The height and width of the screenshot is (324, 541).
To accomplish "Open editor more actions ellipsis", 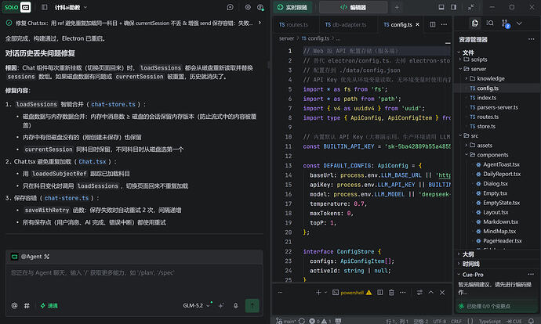I will 444,24.
